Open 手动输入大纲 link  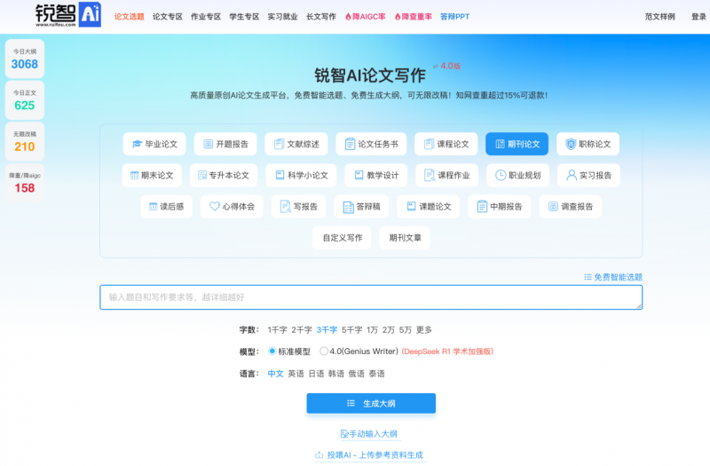tap(369, 434)
